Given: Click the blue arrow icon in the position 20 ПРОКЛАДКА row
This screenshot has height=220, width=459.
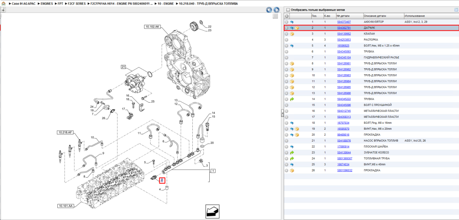Looking at the screenshot, I should tap(291, 135).
